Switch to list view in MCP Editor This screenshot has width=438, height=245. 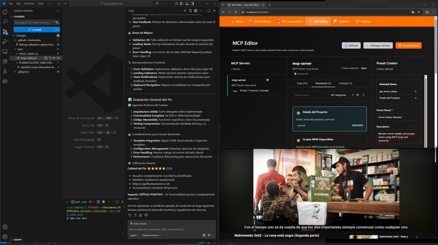coord(364,95)
